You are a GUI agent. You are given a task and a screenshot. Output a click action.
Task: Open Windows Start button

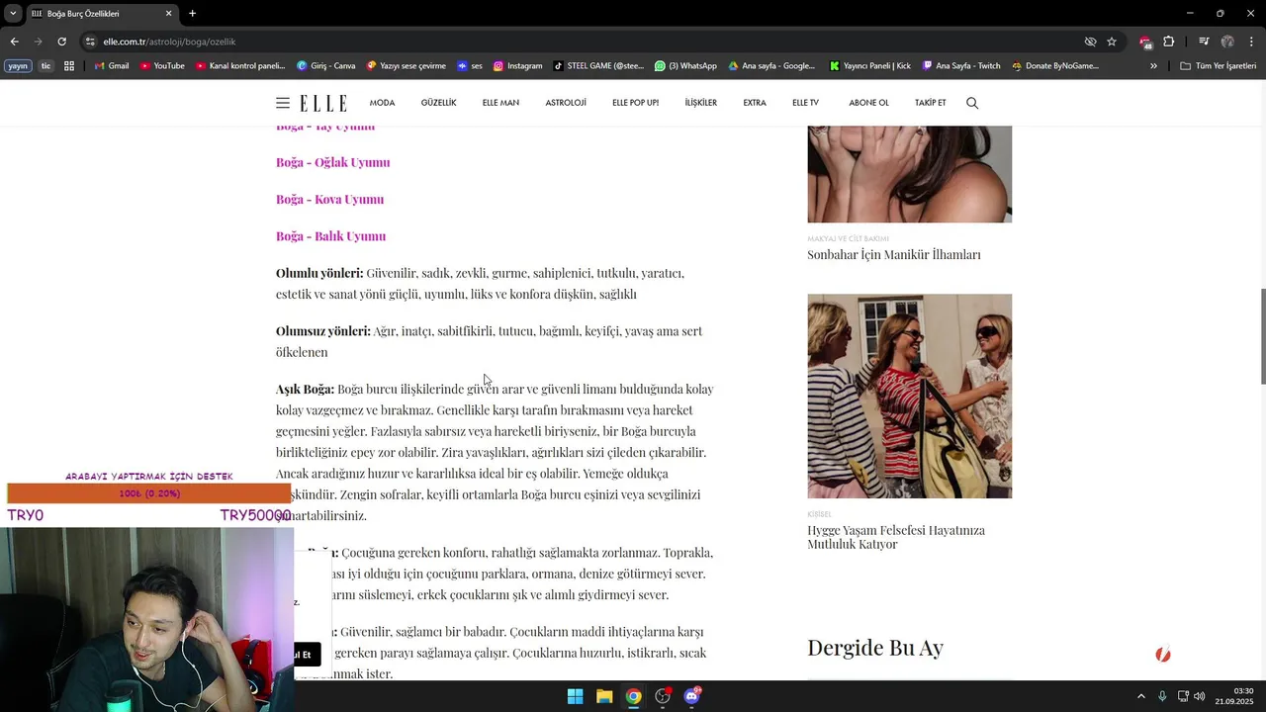click(575, 696)
